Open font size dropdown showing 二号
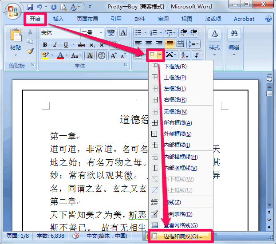Screen dimensions: 276x244 coord(101,33)
